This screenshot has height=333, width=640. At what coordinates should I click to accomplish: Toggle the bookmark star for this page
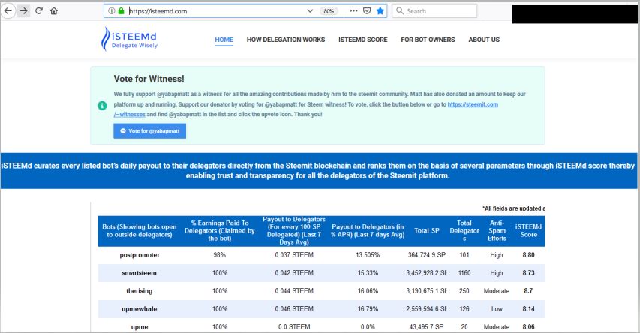380,11
